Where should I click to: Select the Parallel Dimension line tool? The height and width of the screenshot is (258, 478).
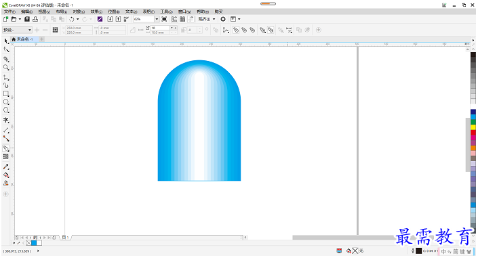click(6, 131)
